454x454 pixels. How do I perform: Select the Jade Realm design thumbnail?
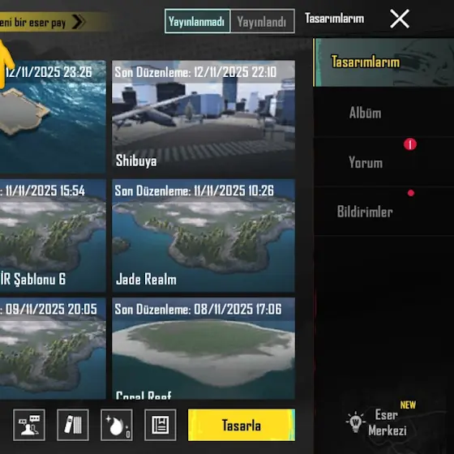[x=203, y=235]
